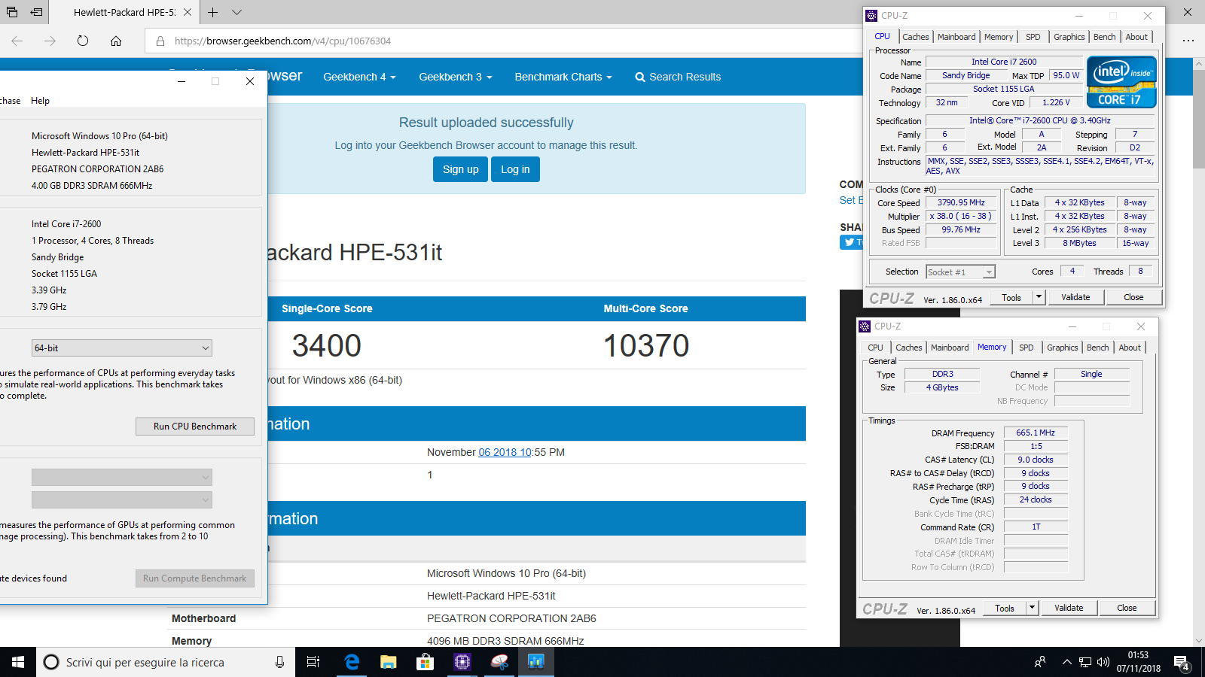Go back in the Edge browser
Screen dimensions: 1205x677
point(17,41)
